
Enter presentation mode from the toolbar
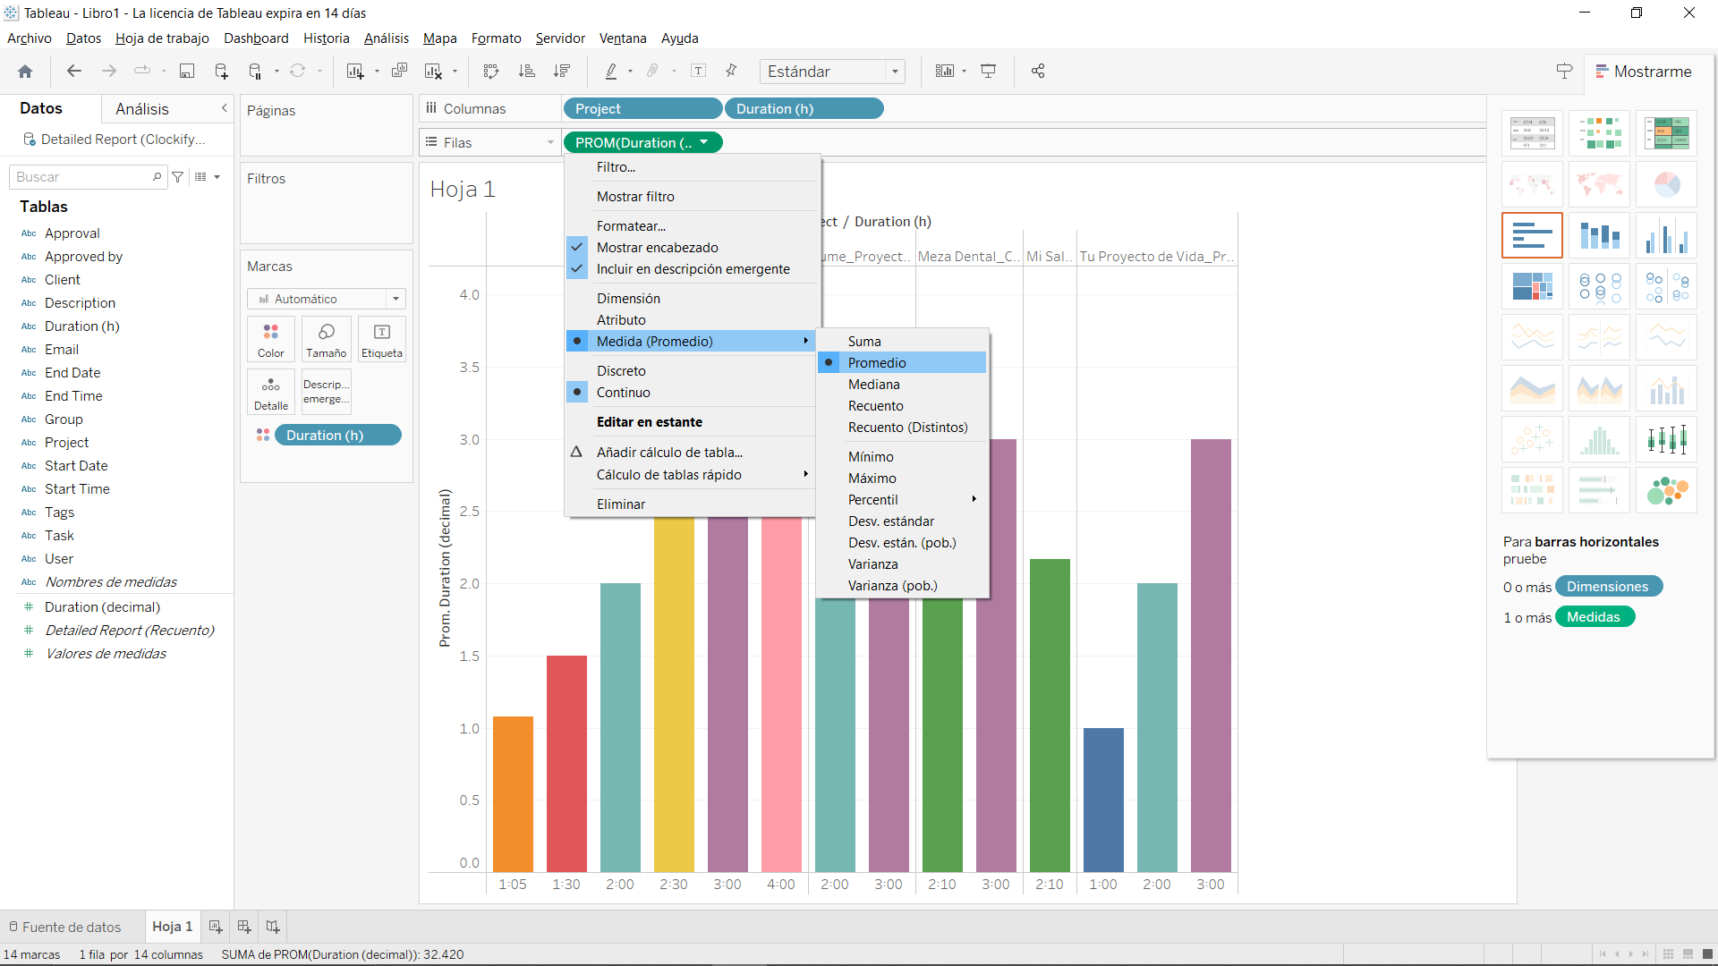[x=988, y=71]
